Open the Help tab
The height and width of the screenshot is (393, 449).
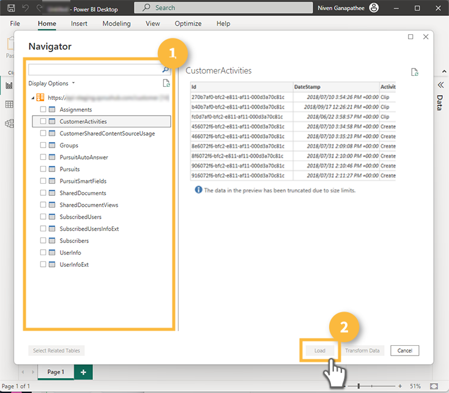(223, 23)
